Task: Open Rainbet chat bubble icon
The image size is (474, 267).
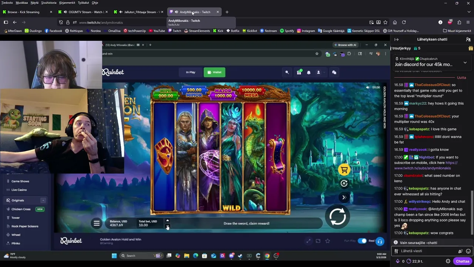Action: coord(334,72)
